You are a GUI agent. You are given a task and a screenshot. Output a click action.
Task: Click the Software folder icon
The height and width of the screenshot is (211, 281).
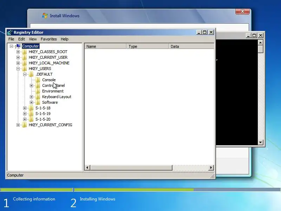38,102
